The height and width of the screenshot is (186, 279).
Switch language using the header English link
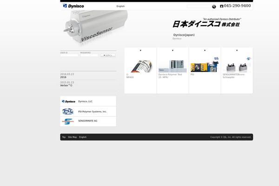(120, 6)
